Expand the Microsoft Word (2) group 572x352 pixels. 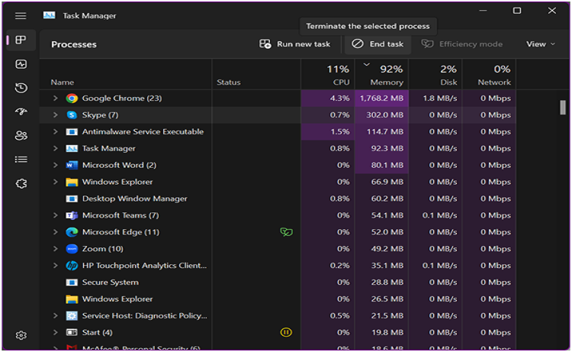55,165
